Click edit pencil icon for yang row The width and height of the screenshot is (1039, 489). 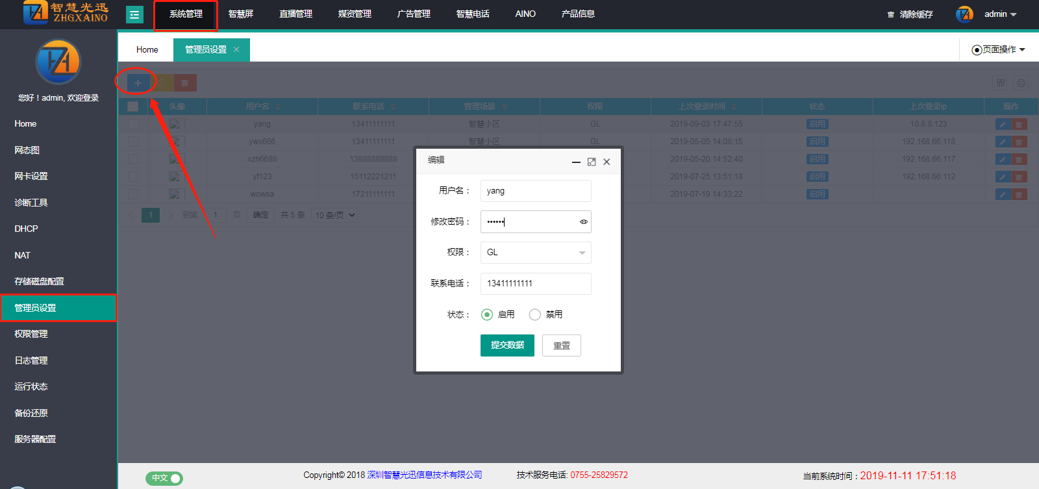point(1003,124)
